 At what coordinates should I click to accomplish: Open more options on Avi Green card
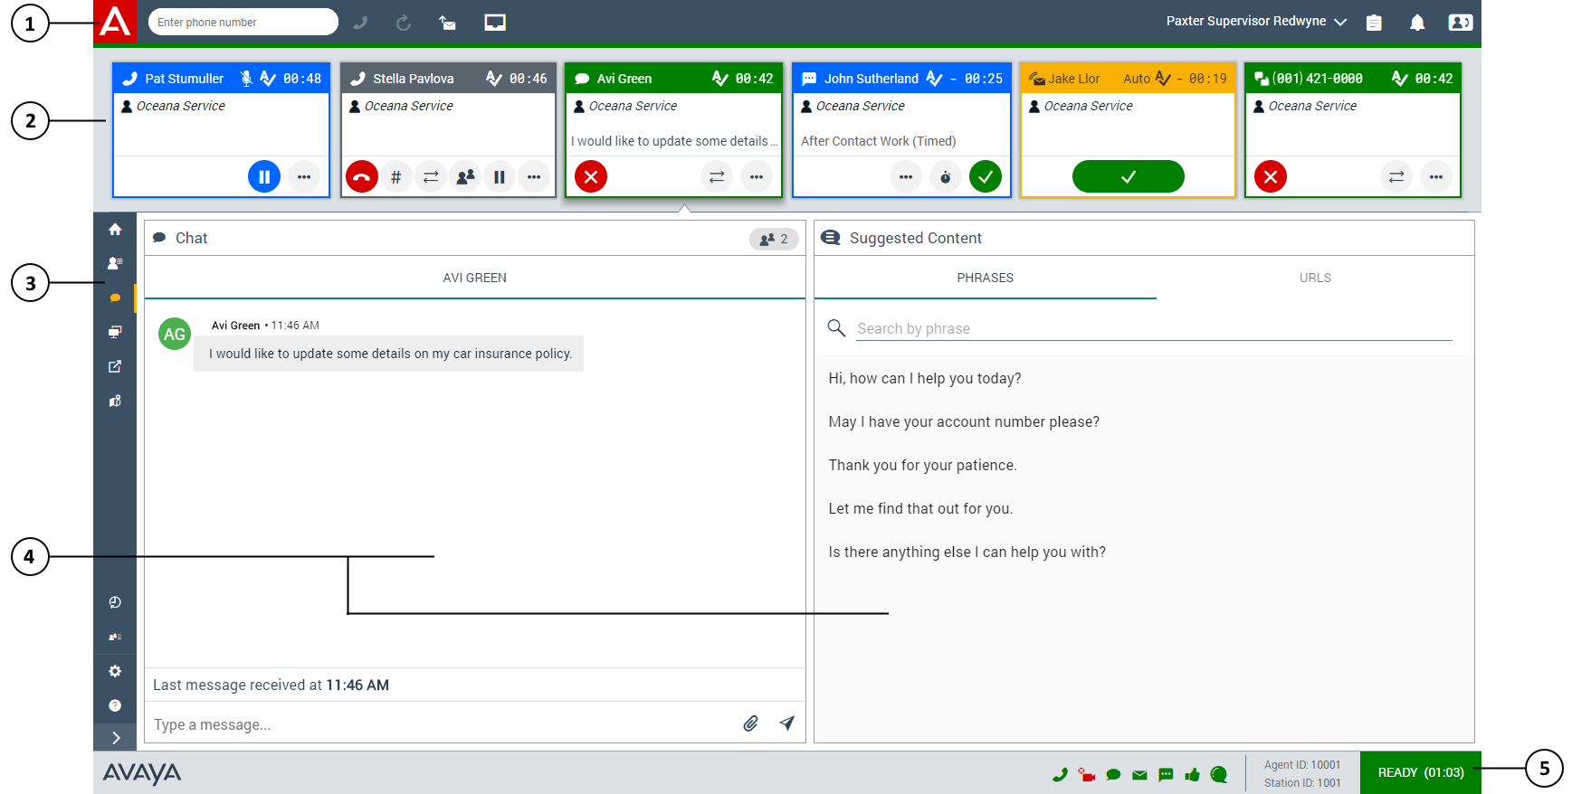[x=757, y=176]
